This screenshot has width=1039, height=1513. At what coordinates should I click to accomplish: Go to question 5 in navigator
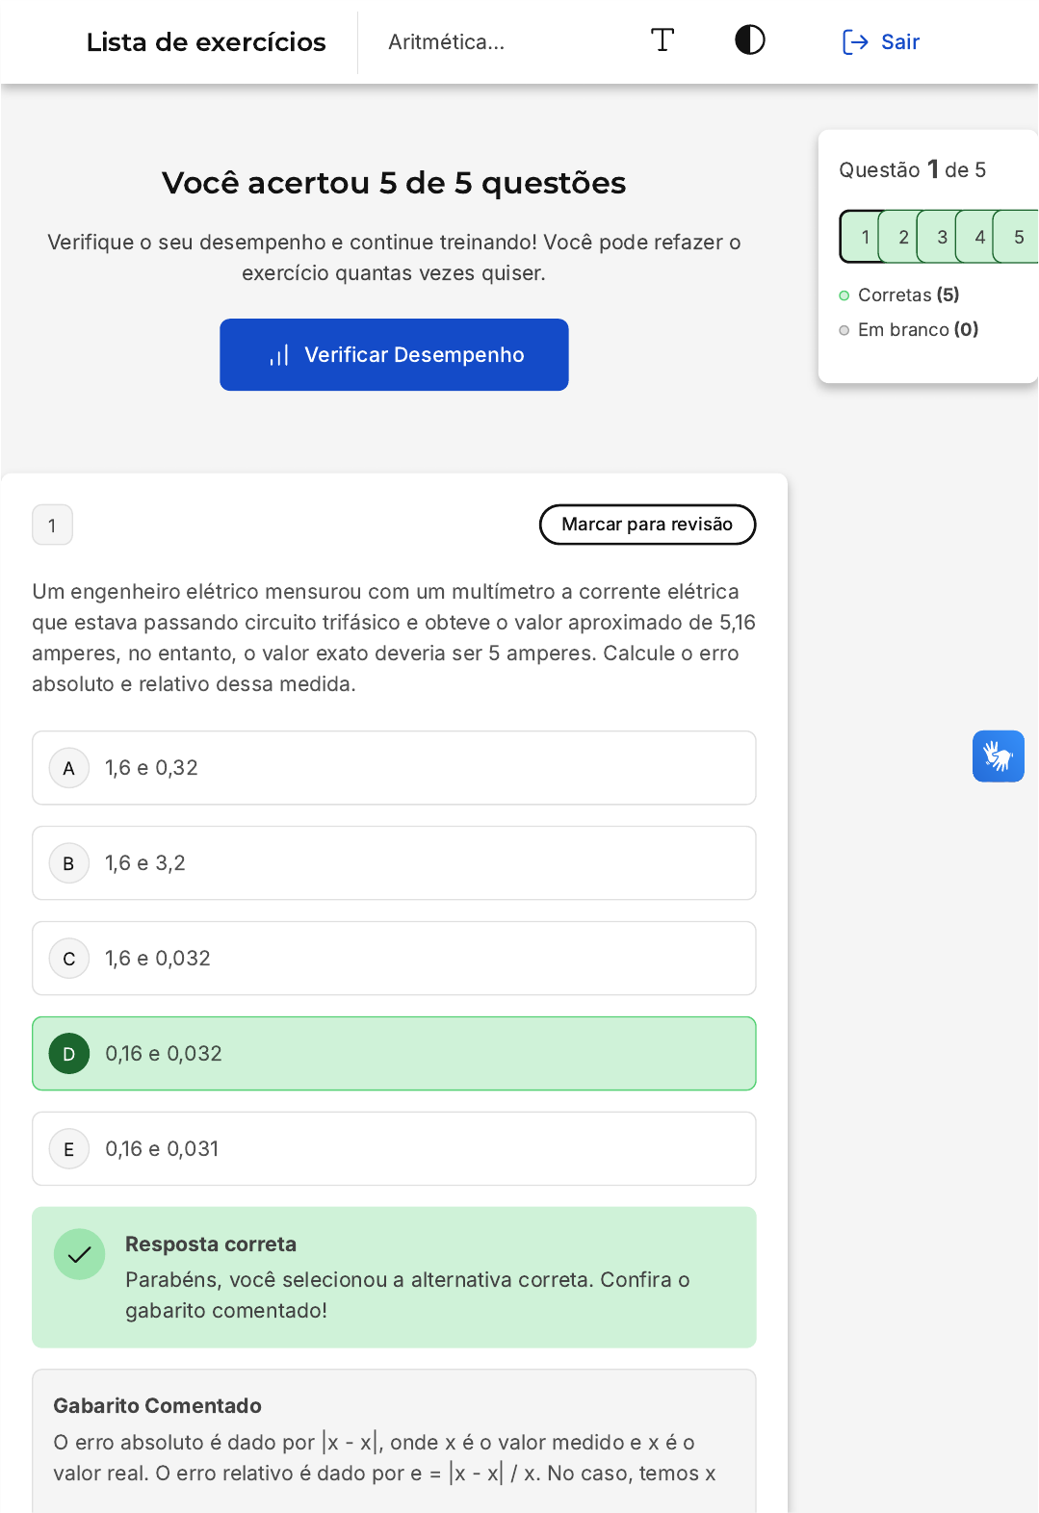(1018, 237)
